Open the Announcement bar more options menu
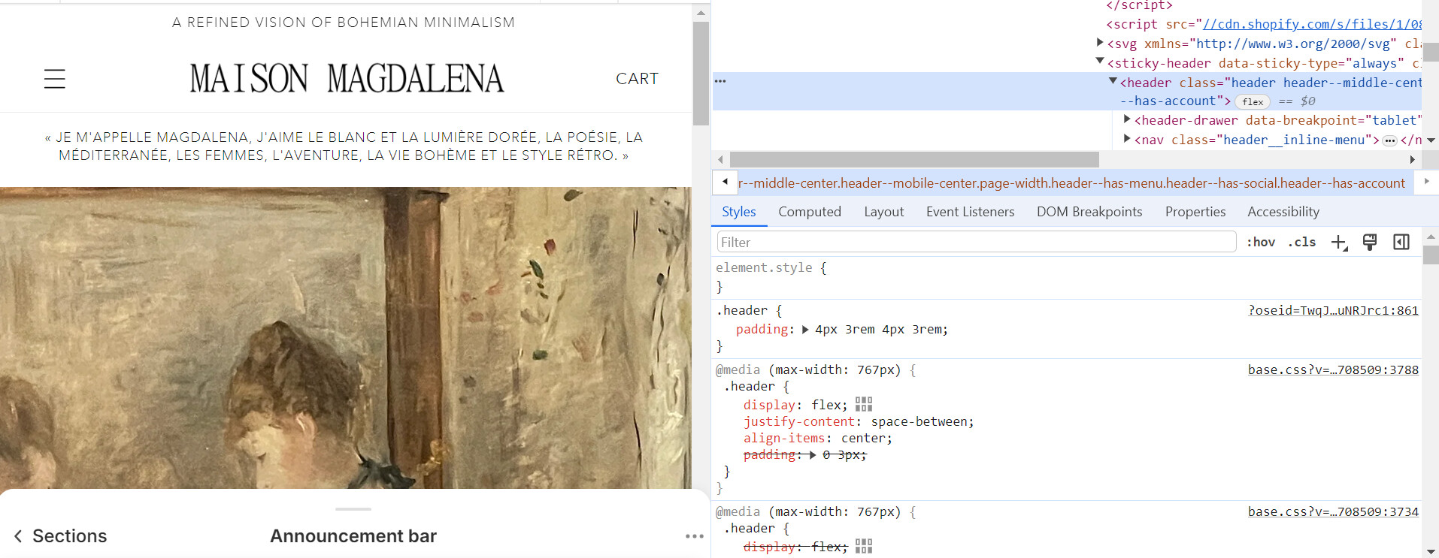The height and width of the screenshot is (558, 1439). pyautogui.click(x=695, y=536)
